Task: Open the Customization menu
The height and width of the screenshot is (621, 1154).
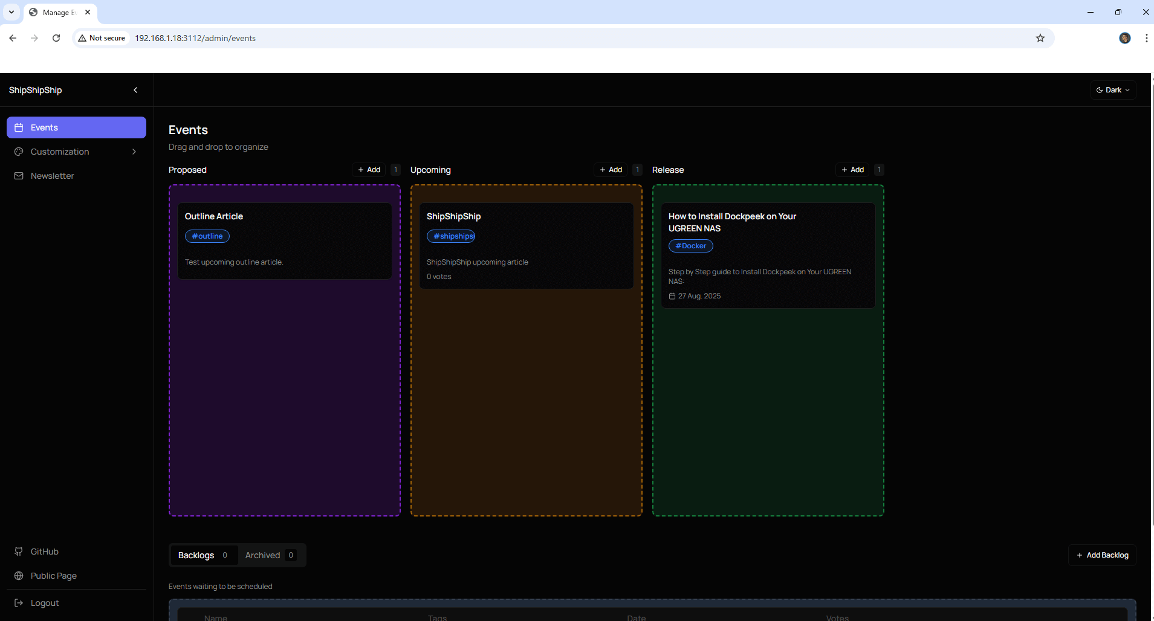Action: (x=76, y=152)
